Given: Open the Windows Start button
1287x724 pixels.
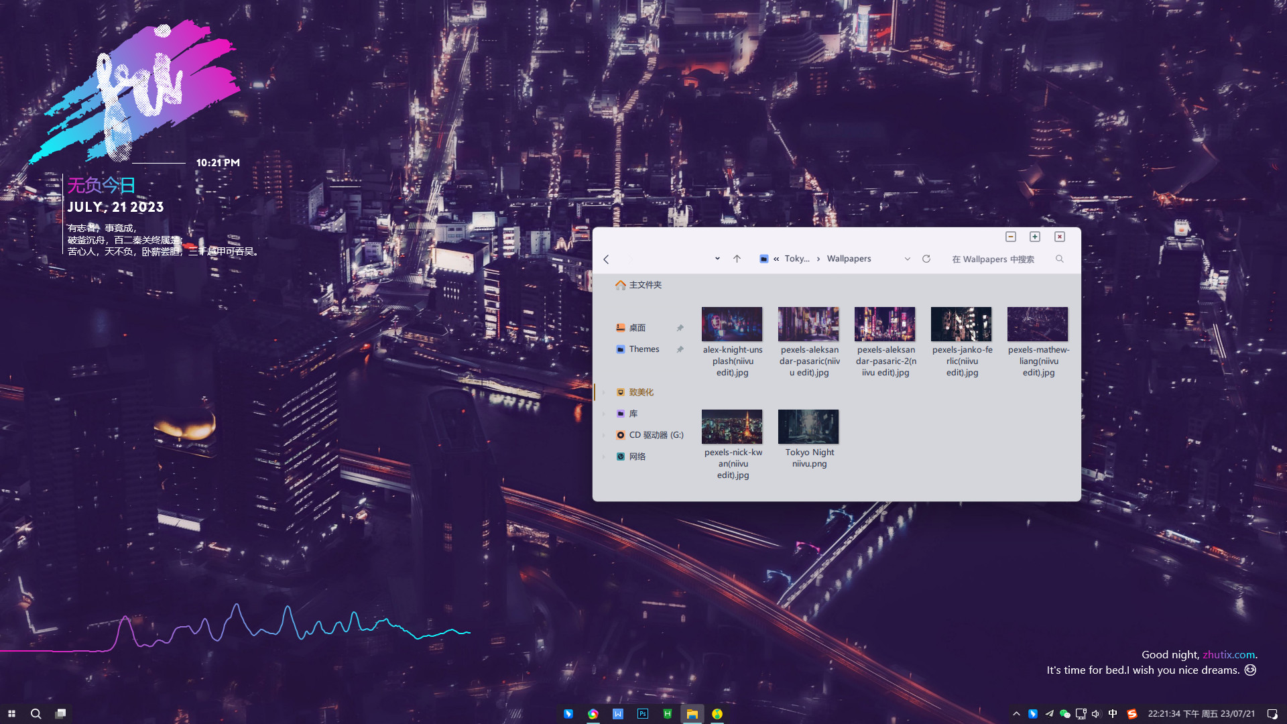Looking at the screenshot, I should click(11, 714).
